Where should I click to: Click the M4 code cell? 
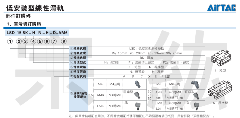(x=100, y=84)
